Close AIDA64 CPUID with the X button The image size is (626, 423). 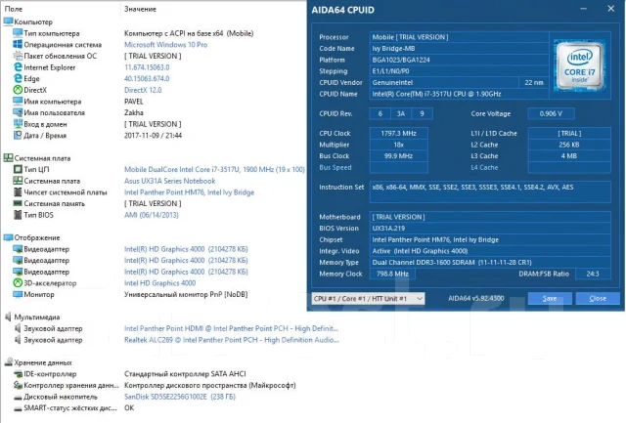(610, 9)
